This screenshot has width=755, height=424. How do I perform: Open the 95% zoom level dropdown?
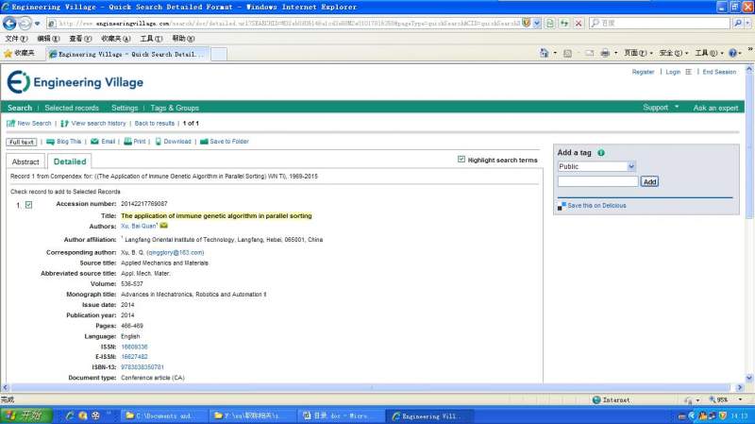(740, 399)
